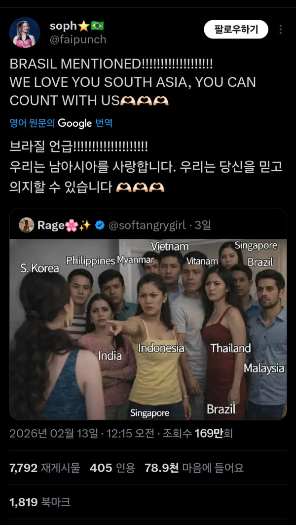296x525 pixels.
Task: Click the blue verified badge next to Rage
Action: (99, 225)
